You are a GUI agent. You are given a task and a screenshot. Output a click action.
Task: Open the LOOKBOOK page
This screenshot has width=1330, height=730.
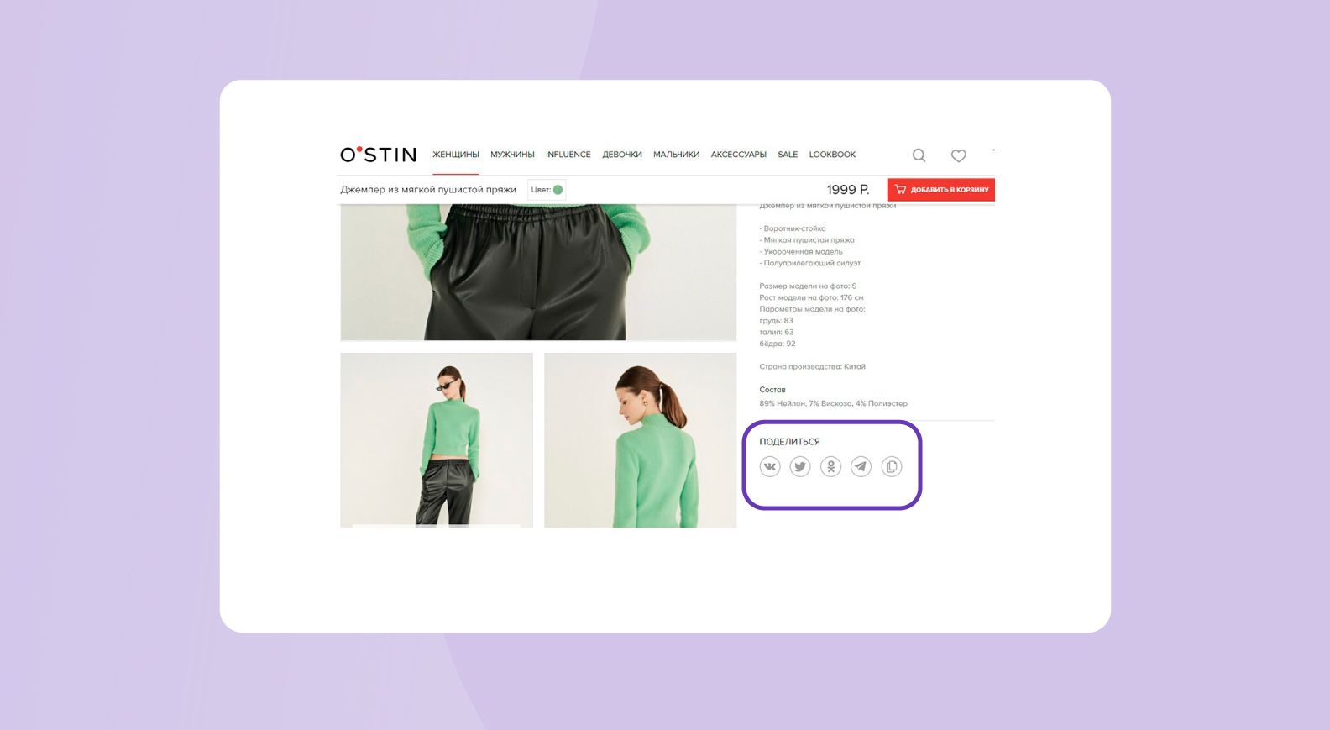coord(832,155)
